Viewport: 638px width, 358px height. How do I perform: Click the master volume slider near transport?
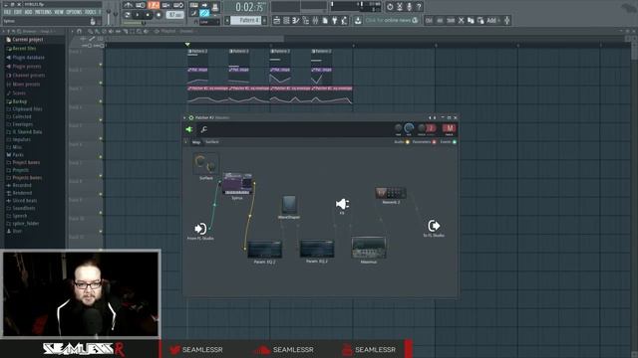tap(109, 16)
